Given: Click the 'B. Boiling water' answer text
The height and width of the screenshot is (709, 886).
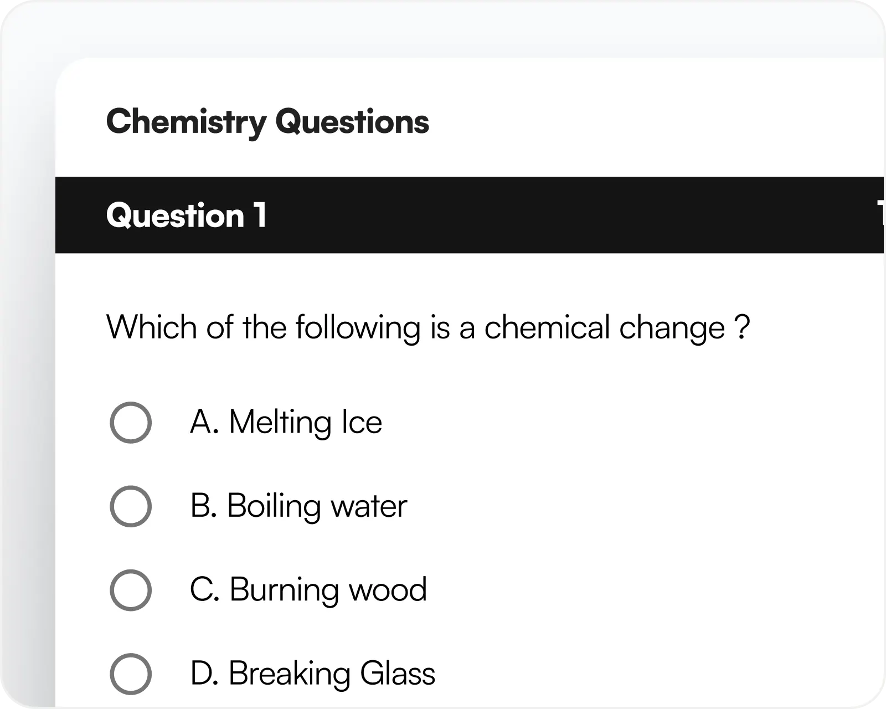Looking at the screenshot, I should (x=298, y=506).
